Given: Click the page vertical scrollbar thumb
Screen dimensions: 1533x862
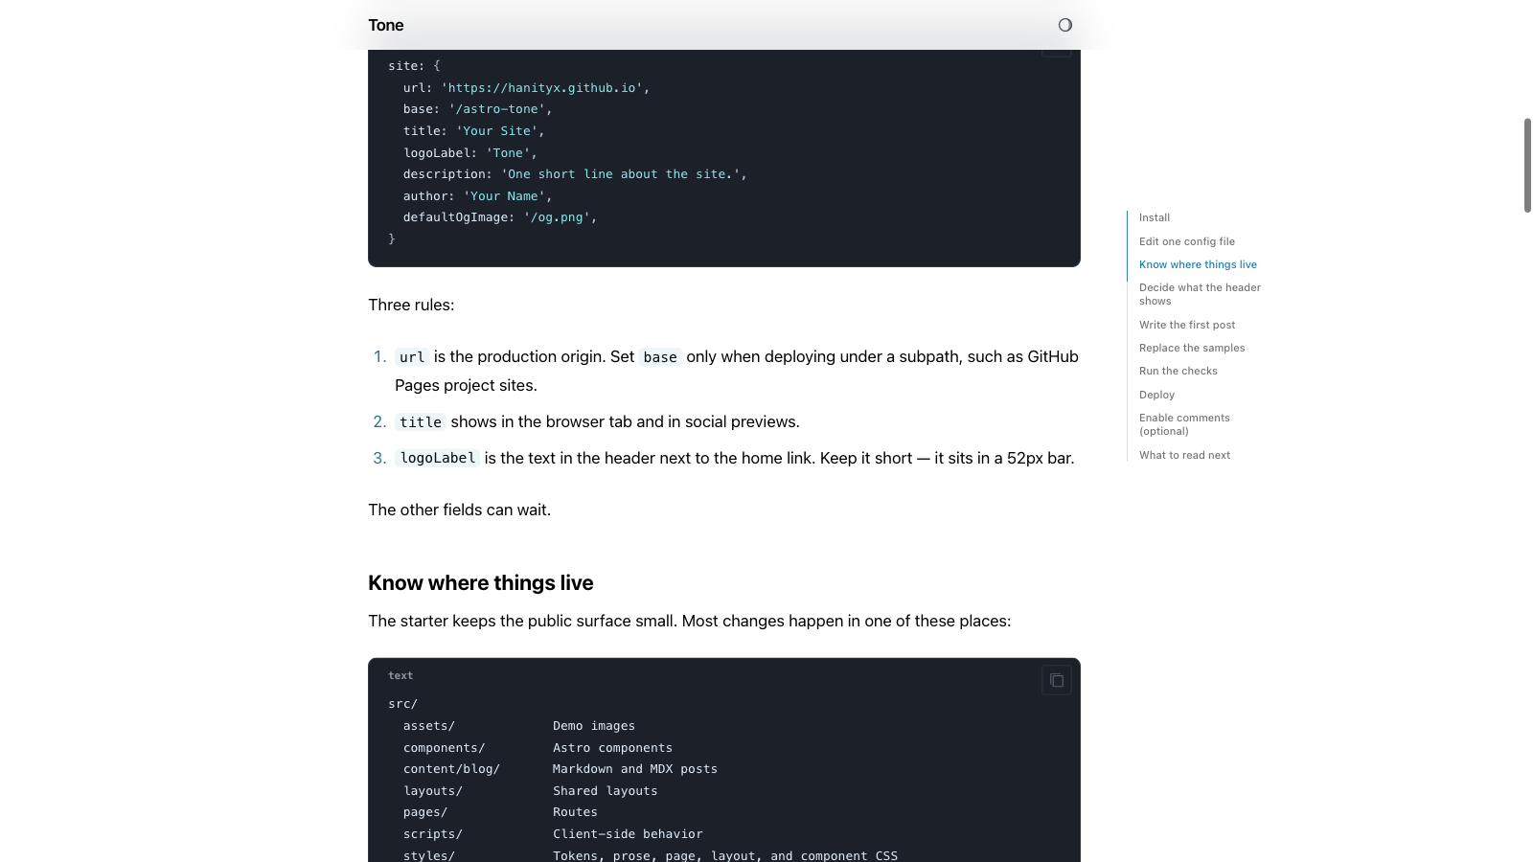Looking at the screenshot, I should [1527, 165].
